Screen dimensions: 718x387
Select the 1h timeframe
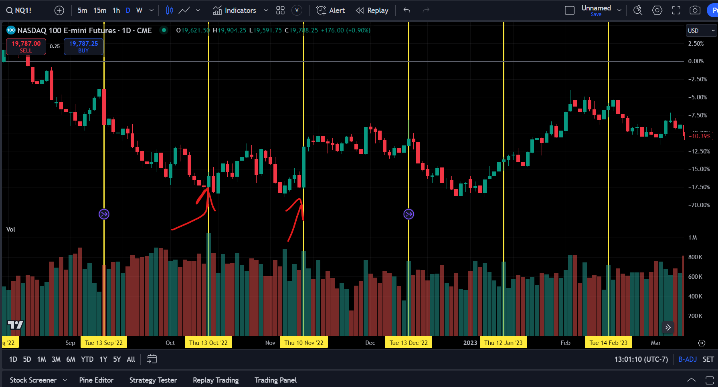[116, 10]
